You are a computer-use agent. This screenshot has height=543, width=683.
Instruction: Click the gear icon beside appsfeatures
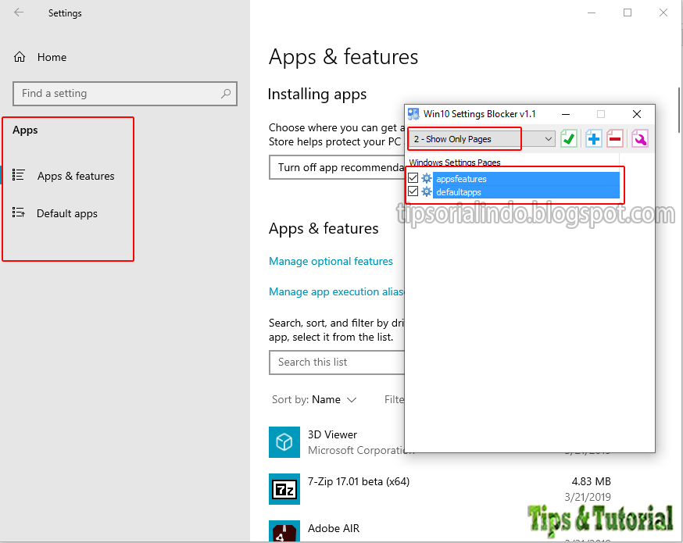point(427,178)
